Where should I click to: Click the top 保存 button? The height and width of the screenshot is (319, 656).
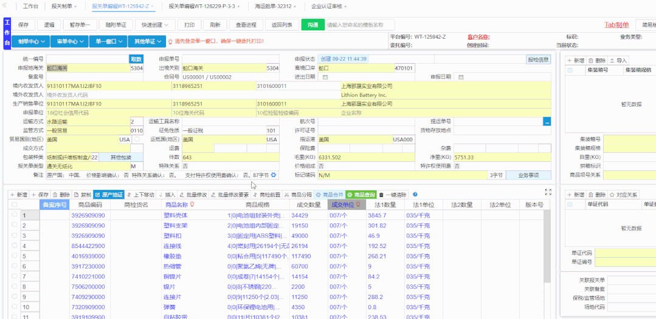[x=24, y=25]
